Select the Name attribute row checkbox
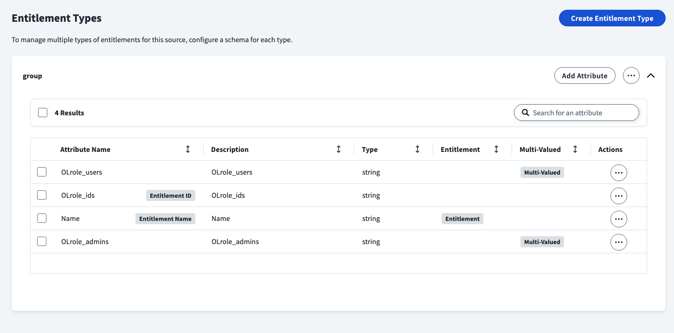Viewport: 674px width, 333px height. (42, 218)
